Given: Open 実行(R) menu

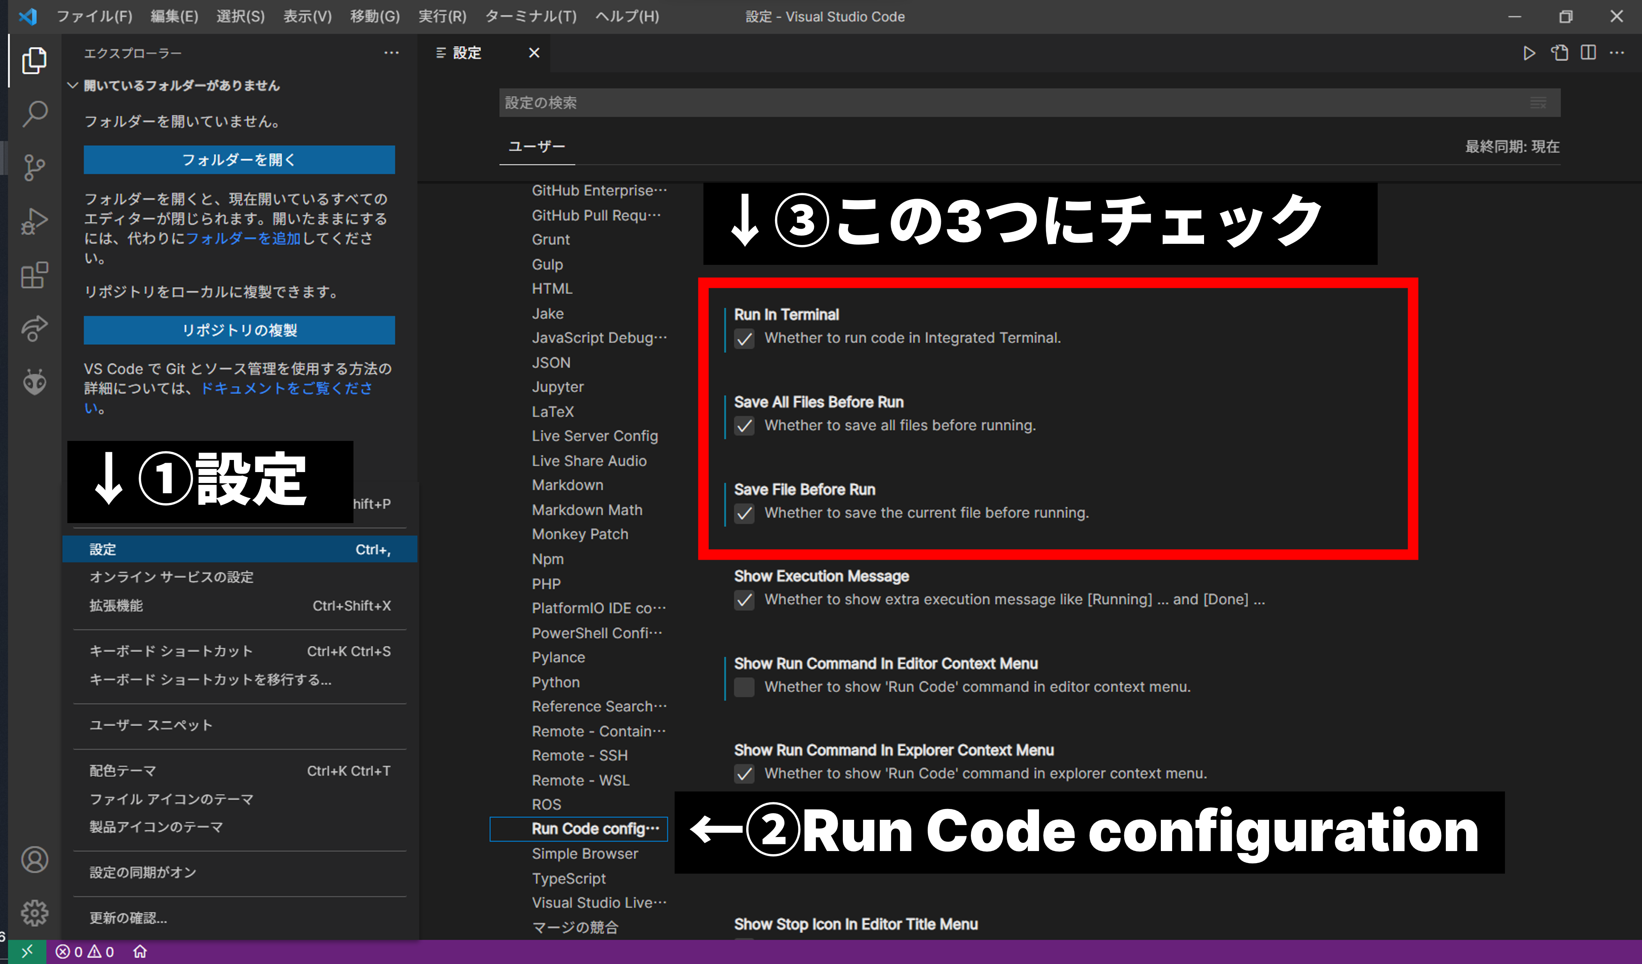Looking at the screenshot, I should pyautogui.click(x=443, y=16).
